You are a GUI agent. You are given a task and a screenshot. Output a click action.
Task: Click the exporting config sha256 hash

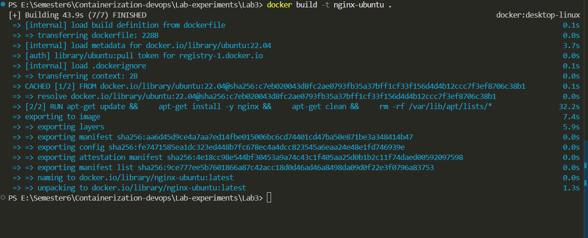[257, 147]
